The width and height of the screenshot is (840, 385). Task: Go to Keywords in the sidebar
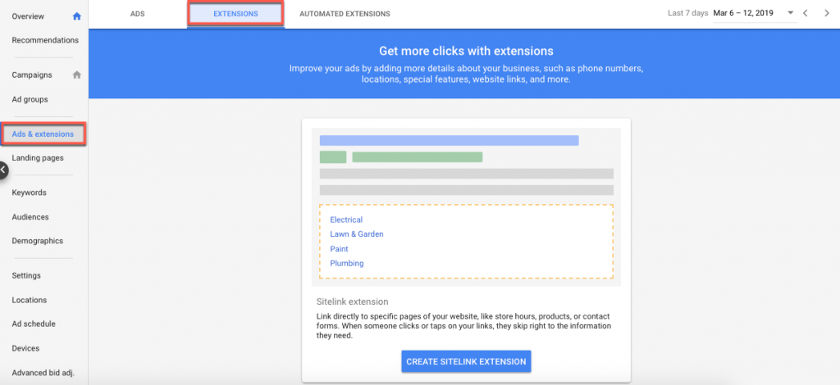(x=29, y=192)
